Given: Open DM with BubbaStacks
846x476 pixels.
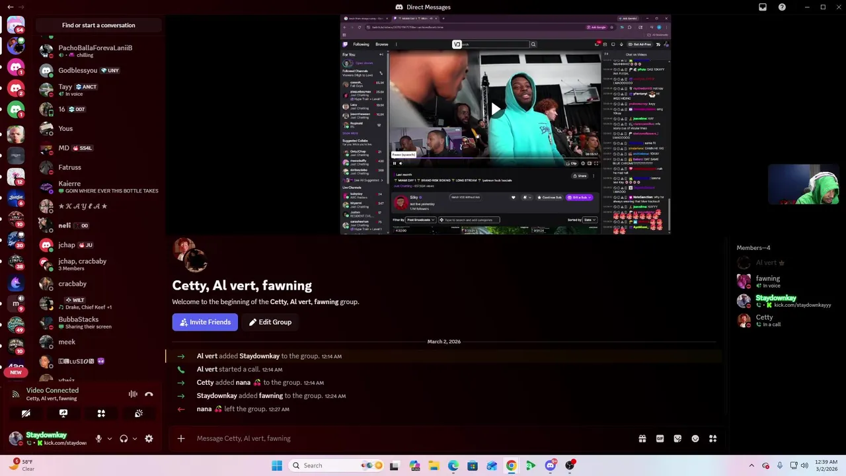Looking at the screenshot, I should (98, 323).
